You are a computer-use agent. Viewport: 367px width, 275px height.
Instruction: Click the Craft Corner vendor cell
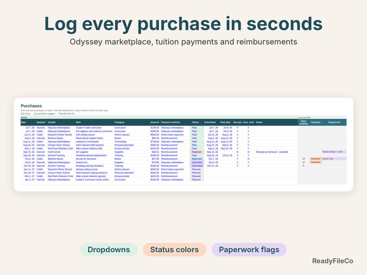[54, 152]
